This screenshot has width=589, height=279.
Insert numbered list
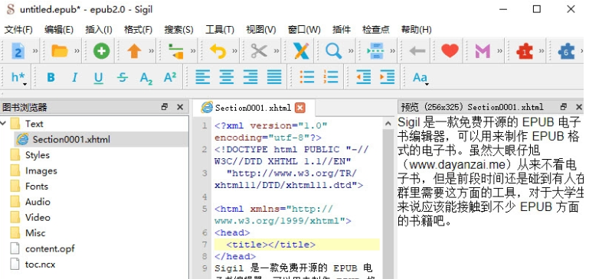click(331, 77)
